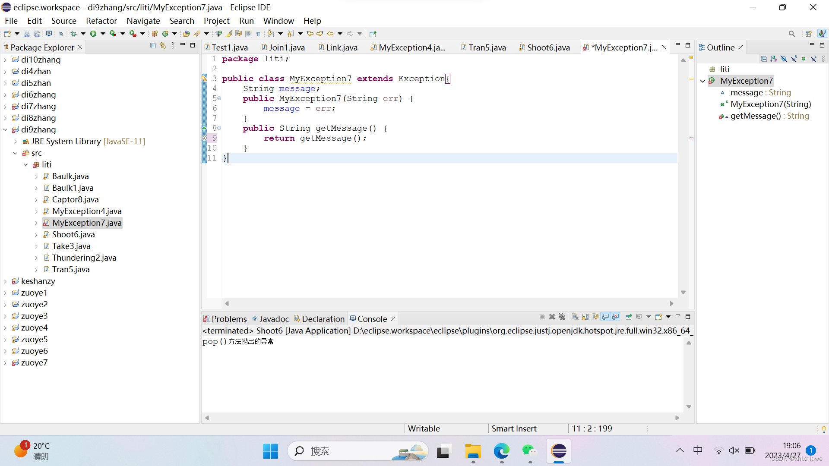Pin the Console view
Screen dimensions: 829x466
coord(628,317)
